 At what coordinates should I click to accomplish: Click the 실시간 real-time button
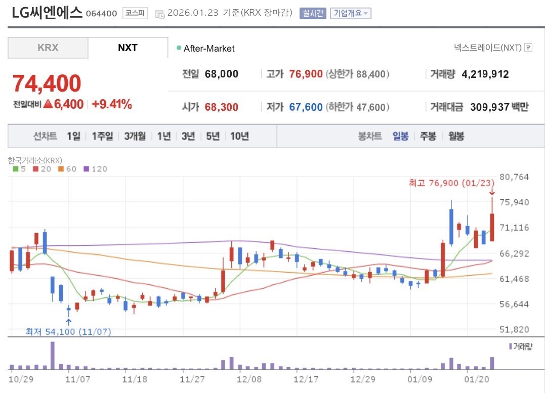tap(313, 13)
